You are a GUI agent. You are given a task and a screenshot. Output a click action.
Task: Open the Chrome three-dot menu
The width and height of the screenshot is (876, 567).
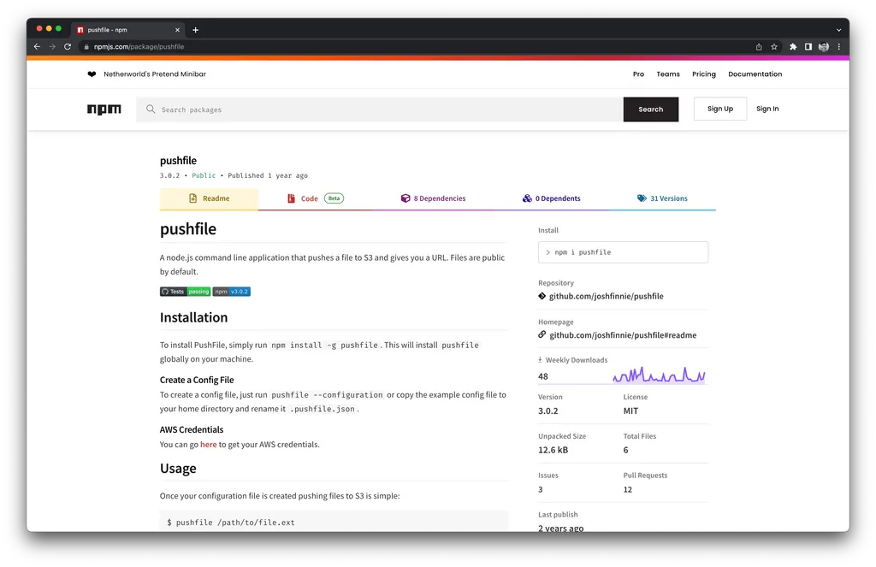tap(838, 47)
